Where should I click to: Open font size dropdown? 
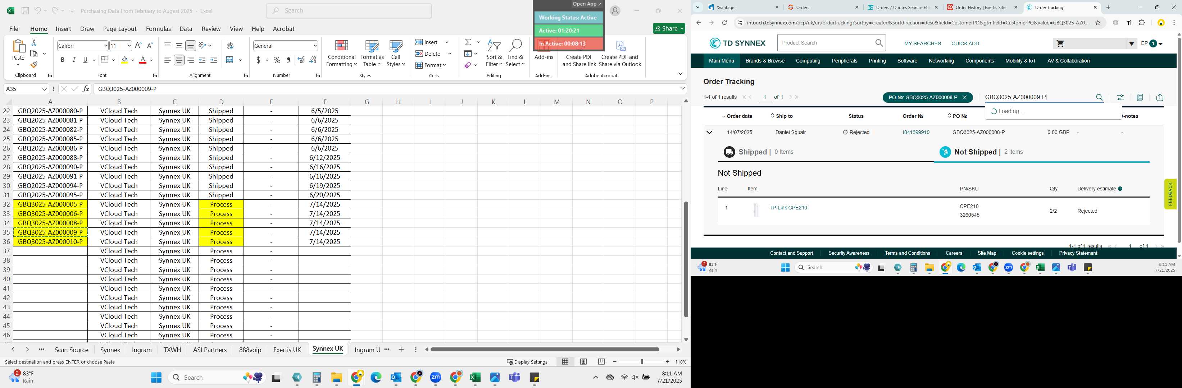click(x=129, y=46)
